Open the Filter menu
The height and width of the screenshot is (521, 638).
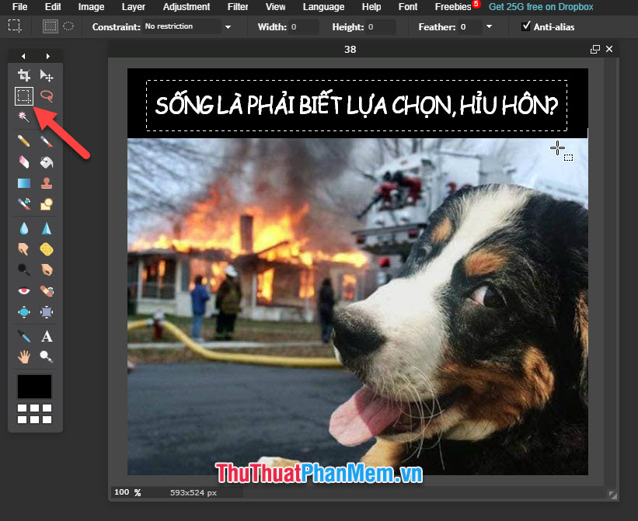(x=238, y=7)
